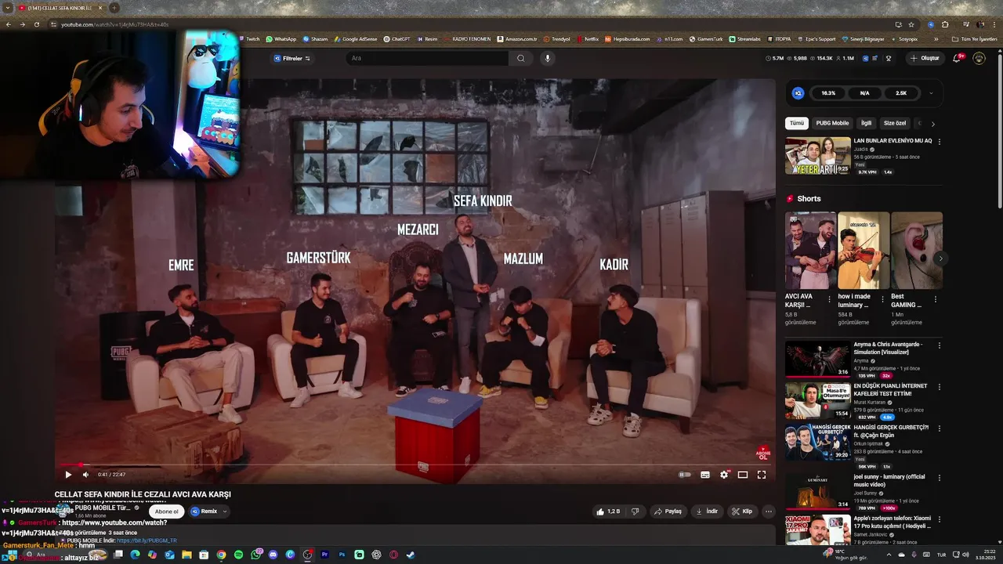Click the Oluştur create button
The height and width of the screenshot is (564, 1003).
925,58
